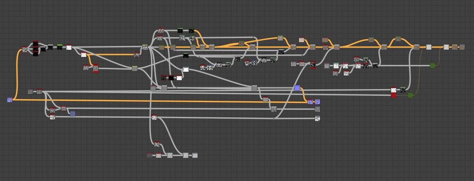Click the brown-gray node beside pink node
Screen dimensions: 474x181
tap(325, 40)
